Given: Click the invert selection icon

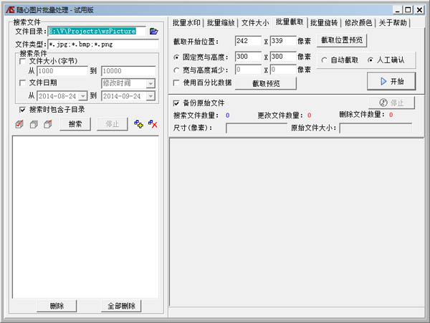Looking at the screenshot, I should (x=47, y=125).
